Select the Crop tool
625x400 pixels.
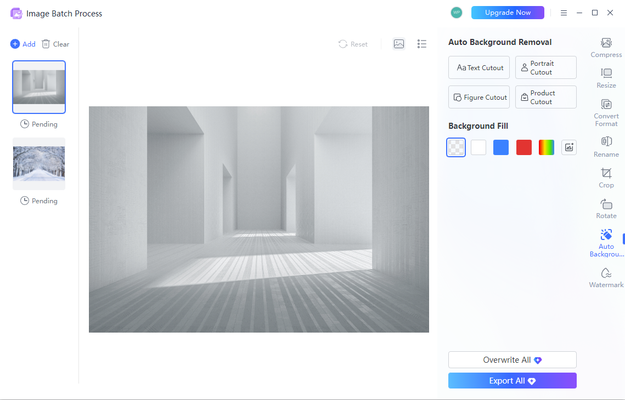coord(606,178)
